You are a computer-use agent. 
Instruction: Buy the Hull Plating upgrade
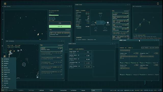[x=120, y=22]
